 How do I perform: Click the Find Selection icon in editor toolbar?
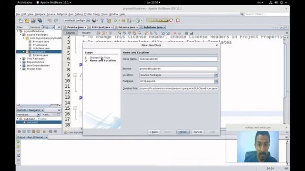pos(119,33)
